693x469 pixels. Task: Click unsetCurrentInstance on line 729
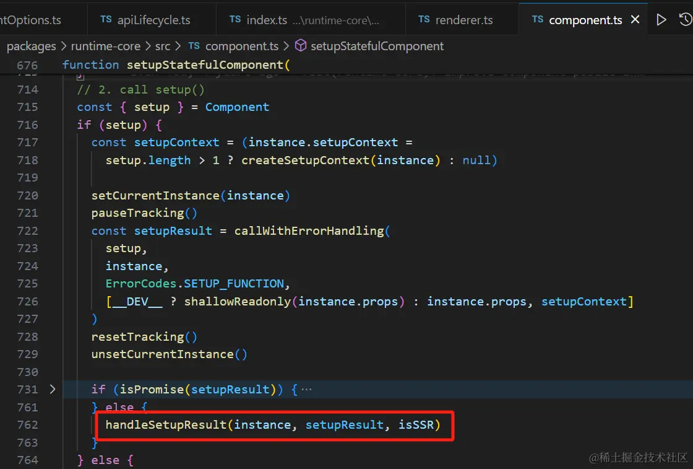162,354
